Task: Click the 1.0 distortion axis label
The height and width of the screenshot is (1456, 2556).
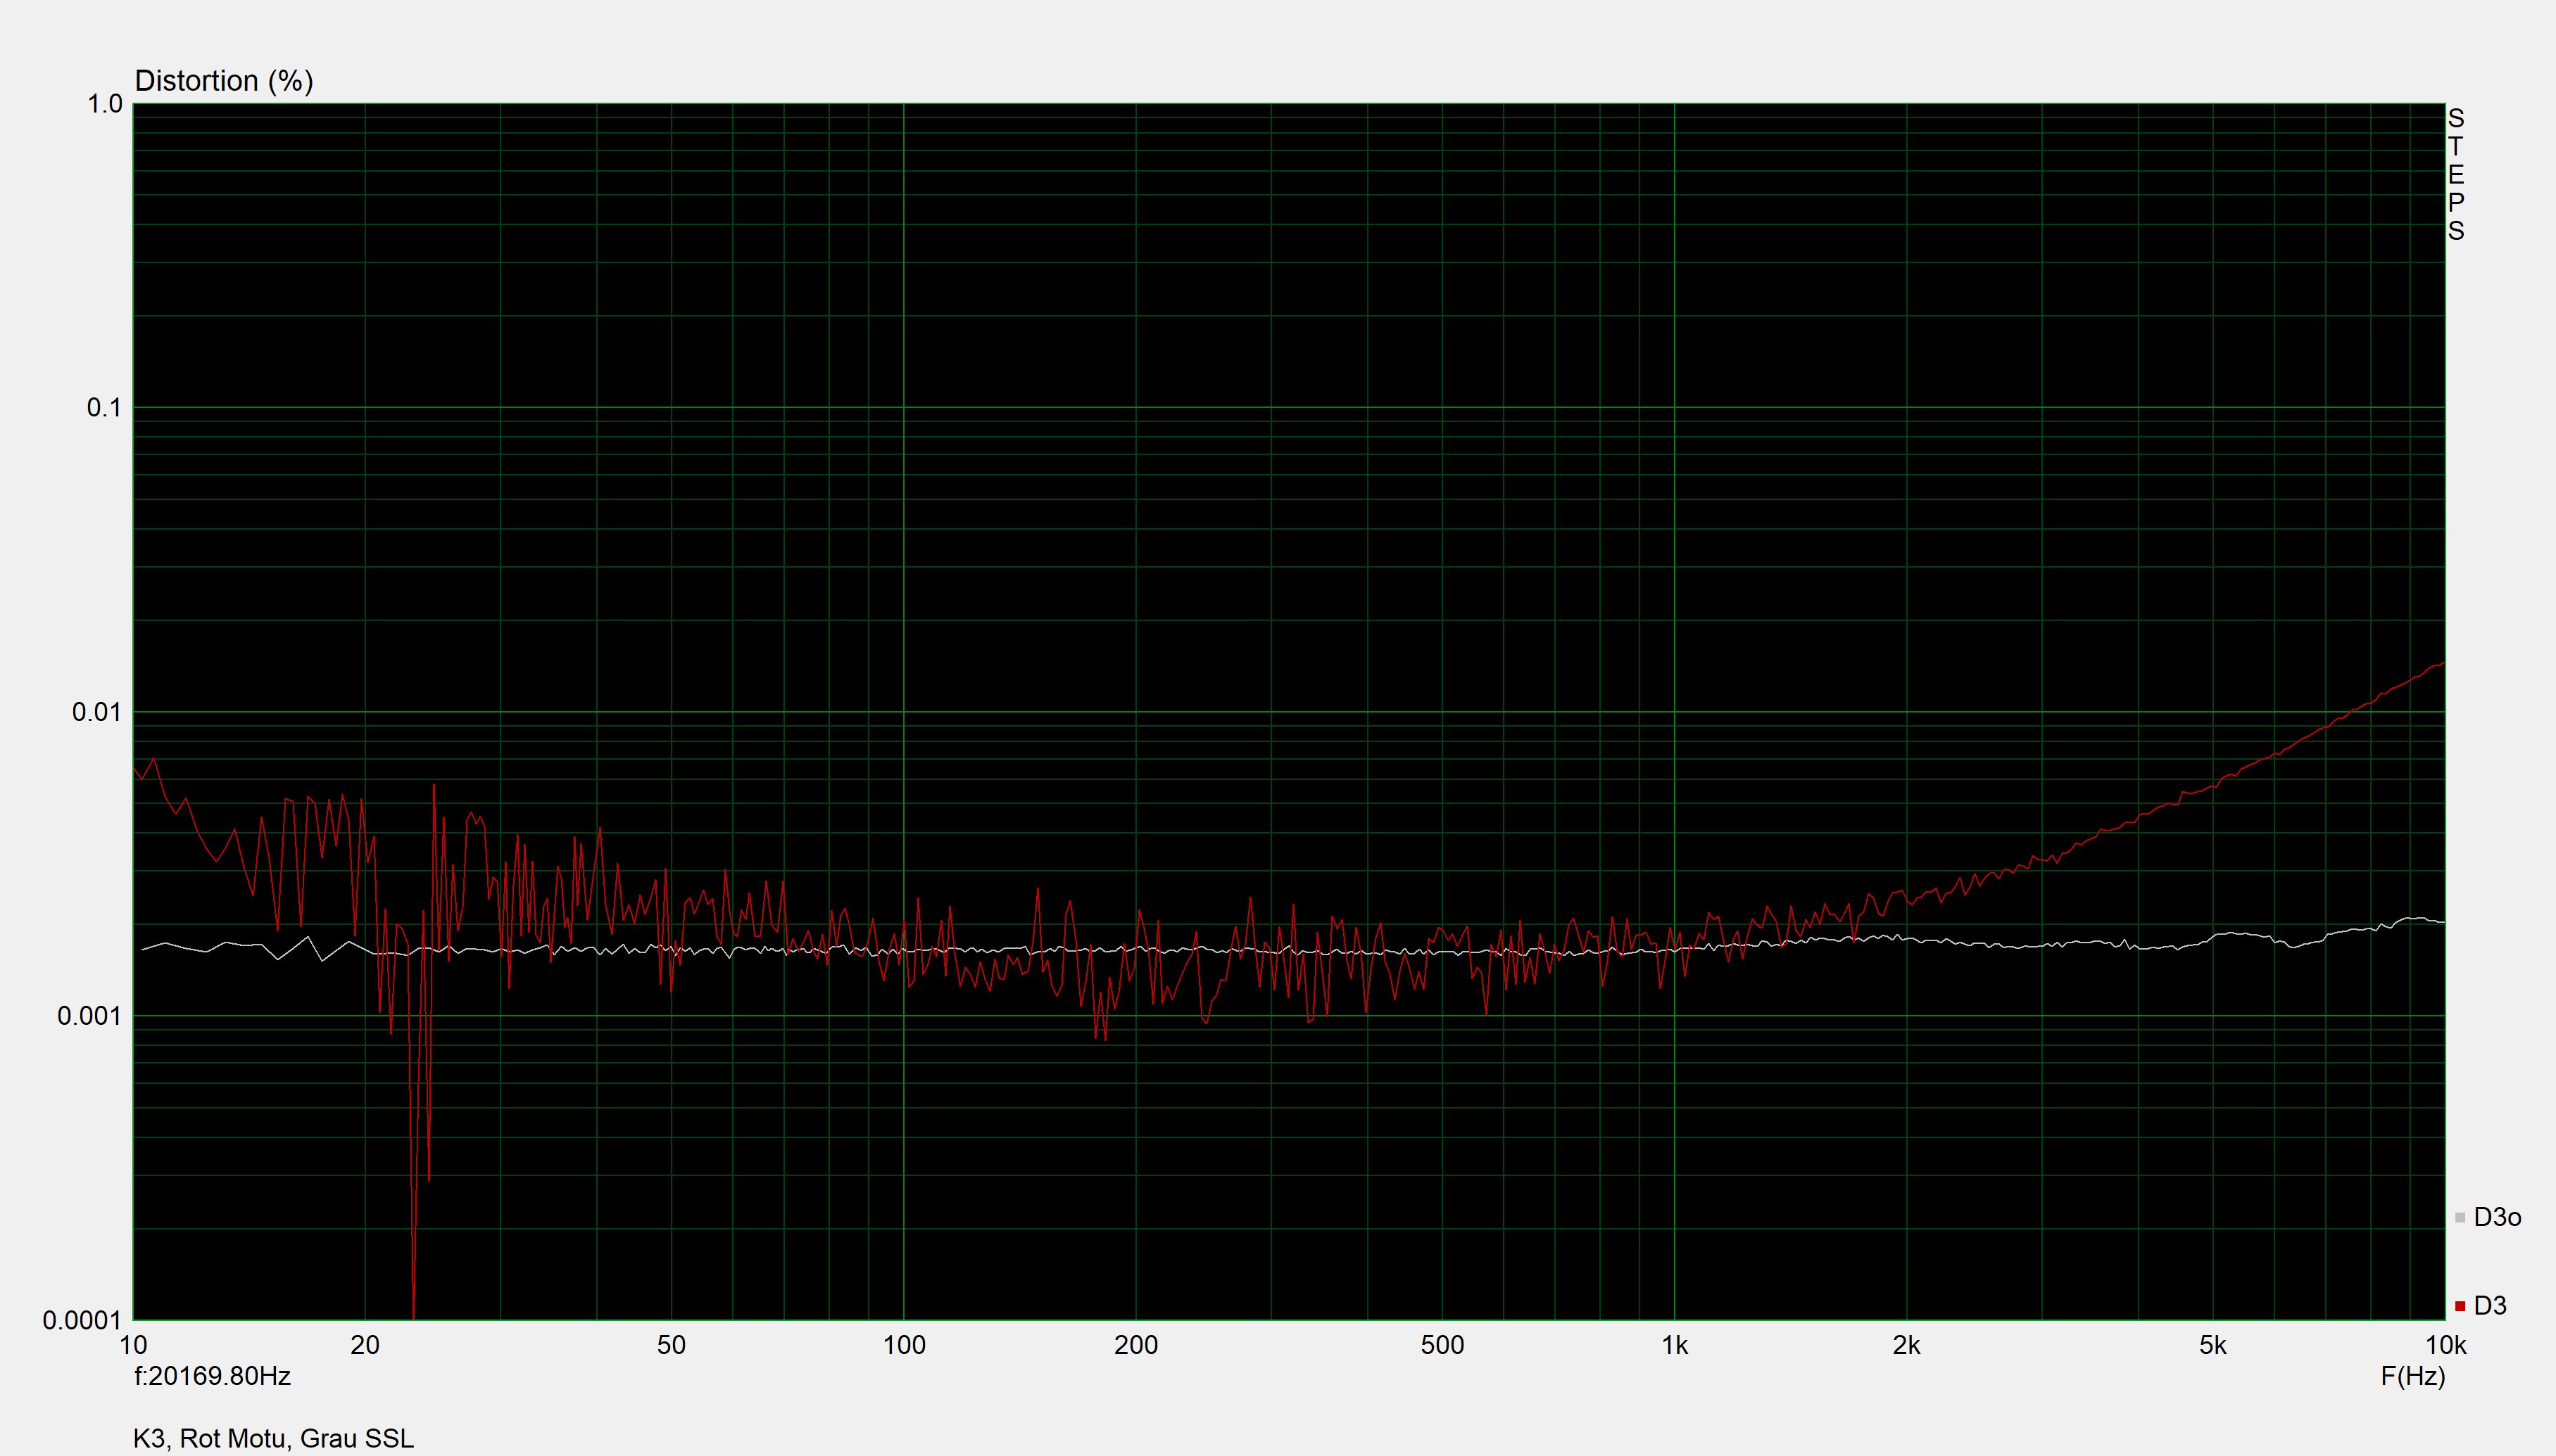Action: [x=105, y=104]
